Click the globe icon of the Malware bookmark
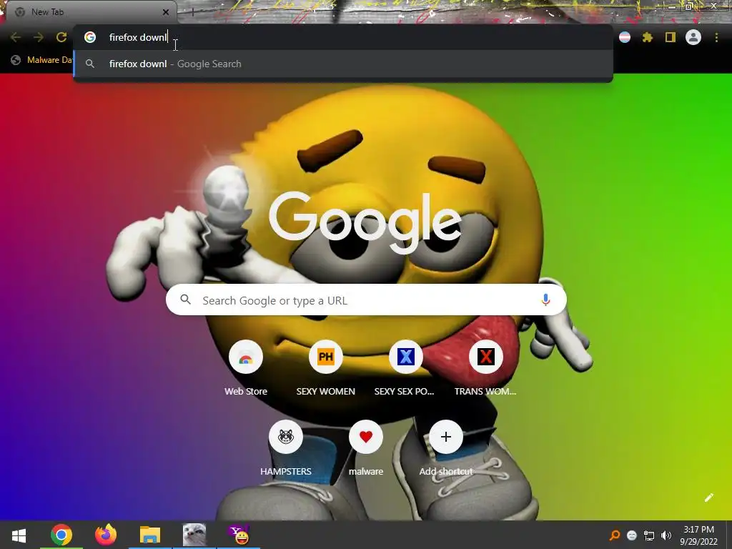This screenshot has height=549, width=732. click(x=16, y=60)
